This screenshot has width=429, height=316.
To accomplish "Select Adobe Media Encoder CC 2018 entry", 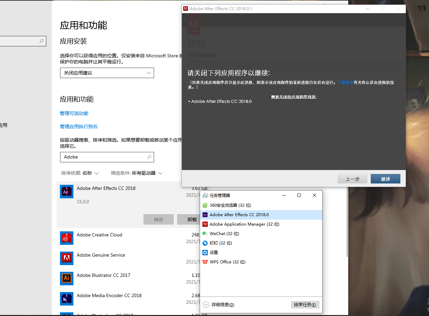I will tap(128, 299).
